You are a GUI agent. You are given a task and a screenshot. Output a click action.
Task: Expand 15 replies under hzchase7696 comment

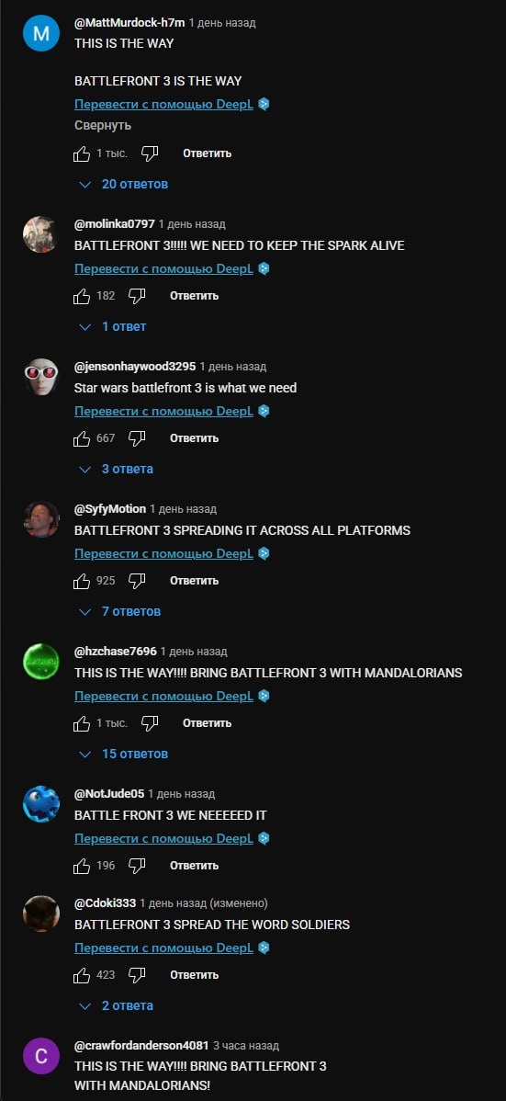pyautogui.click(x=124, y=755)
